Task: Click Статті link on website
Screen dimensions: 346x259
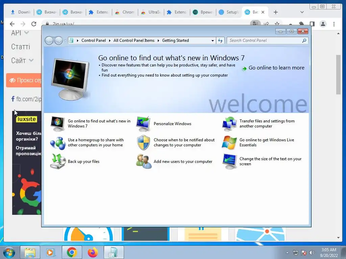Action: click(21, 47)
